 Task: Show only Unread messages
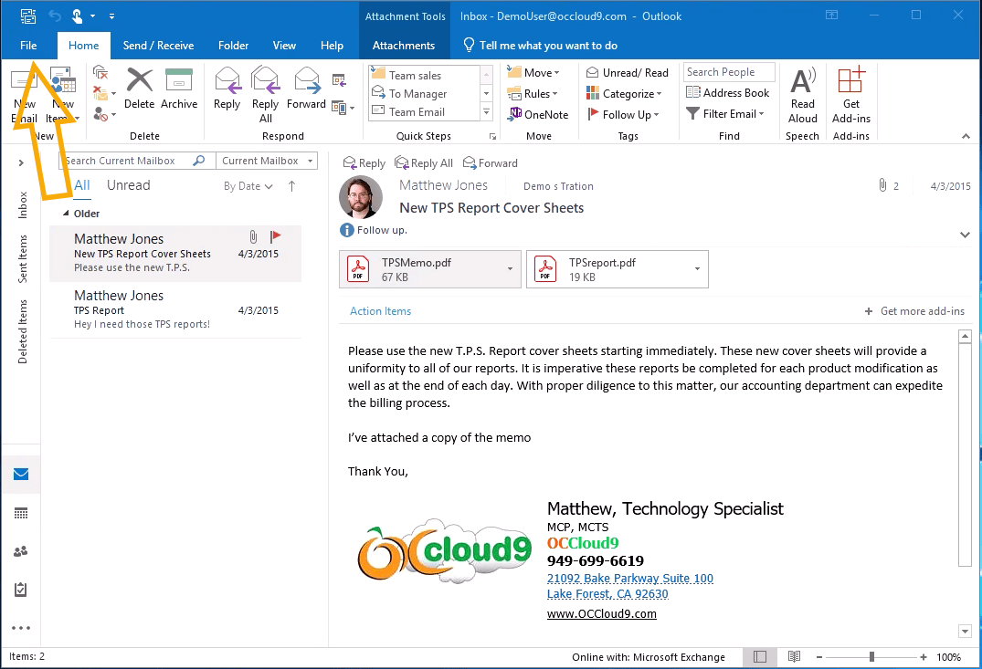click(129, 185)
